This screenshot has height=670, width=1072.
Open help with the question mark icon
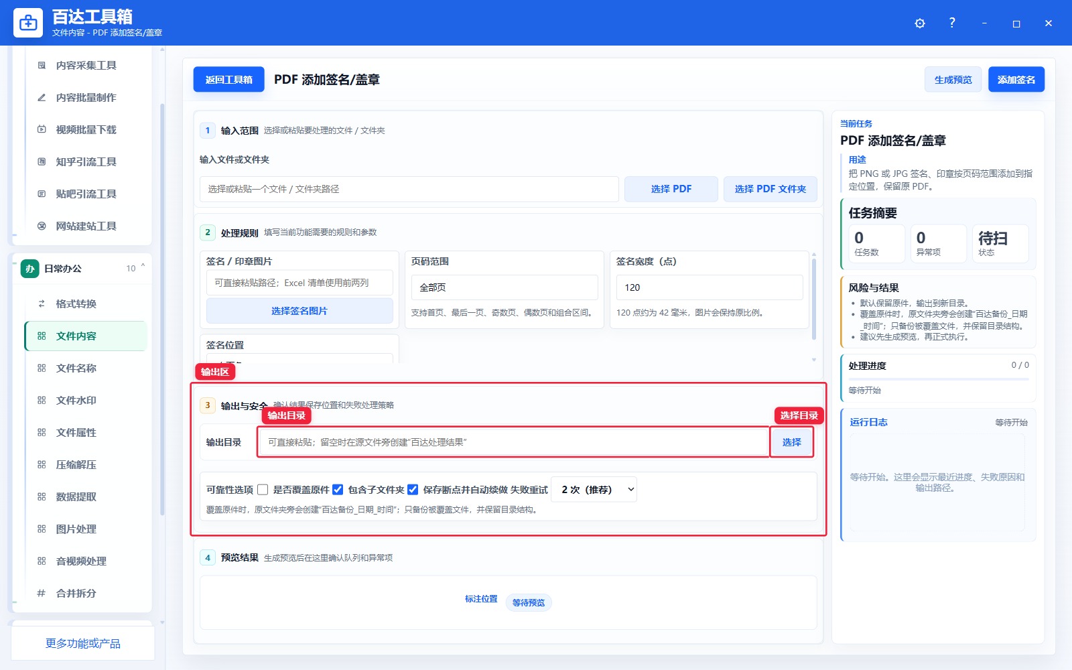952,23
